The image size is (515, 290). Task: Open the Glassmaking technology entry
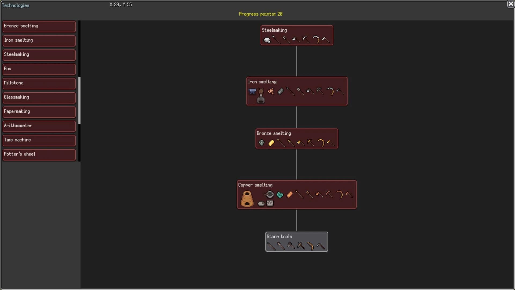pyautogui.click(x=39, y=97)
